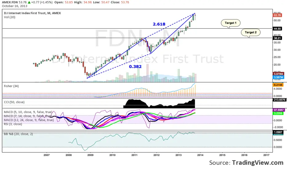Click the AMEX:FDN ticker symbol text
287x169 pixels.
tap(10, 2)
